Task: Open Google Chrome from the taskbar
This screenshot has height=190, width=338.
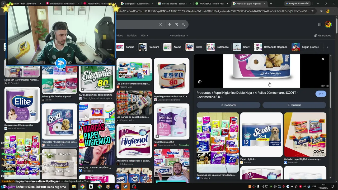Action: [82, 187]
